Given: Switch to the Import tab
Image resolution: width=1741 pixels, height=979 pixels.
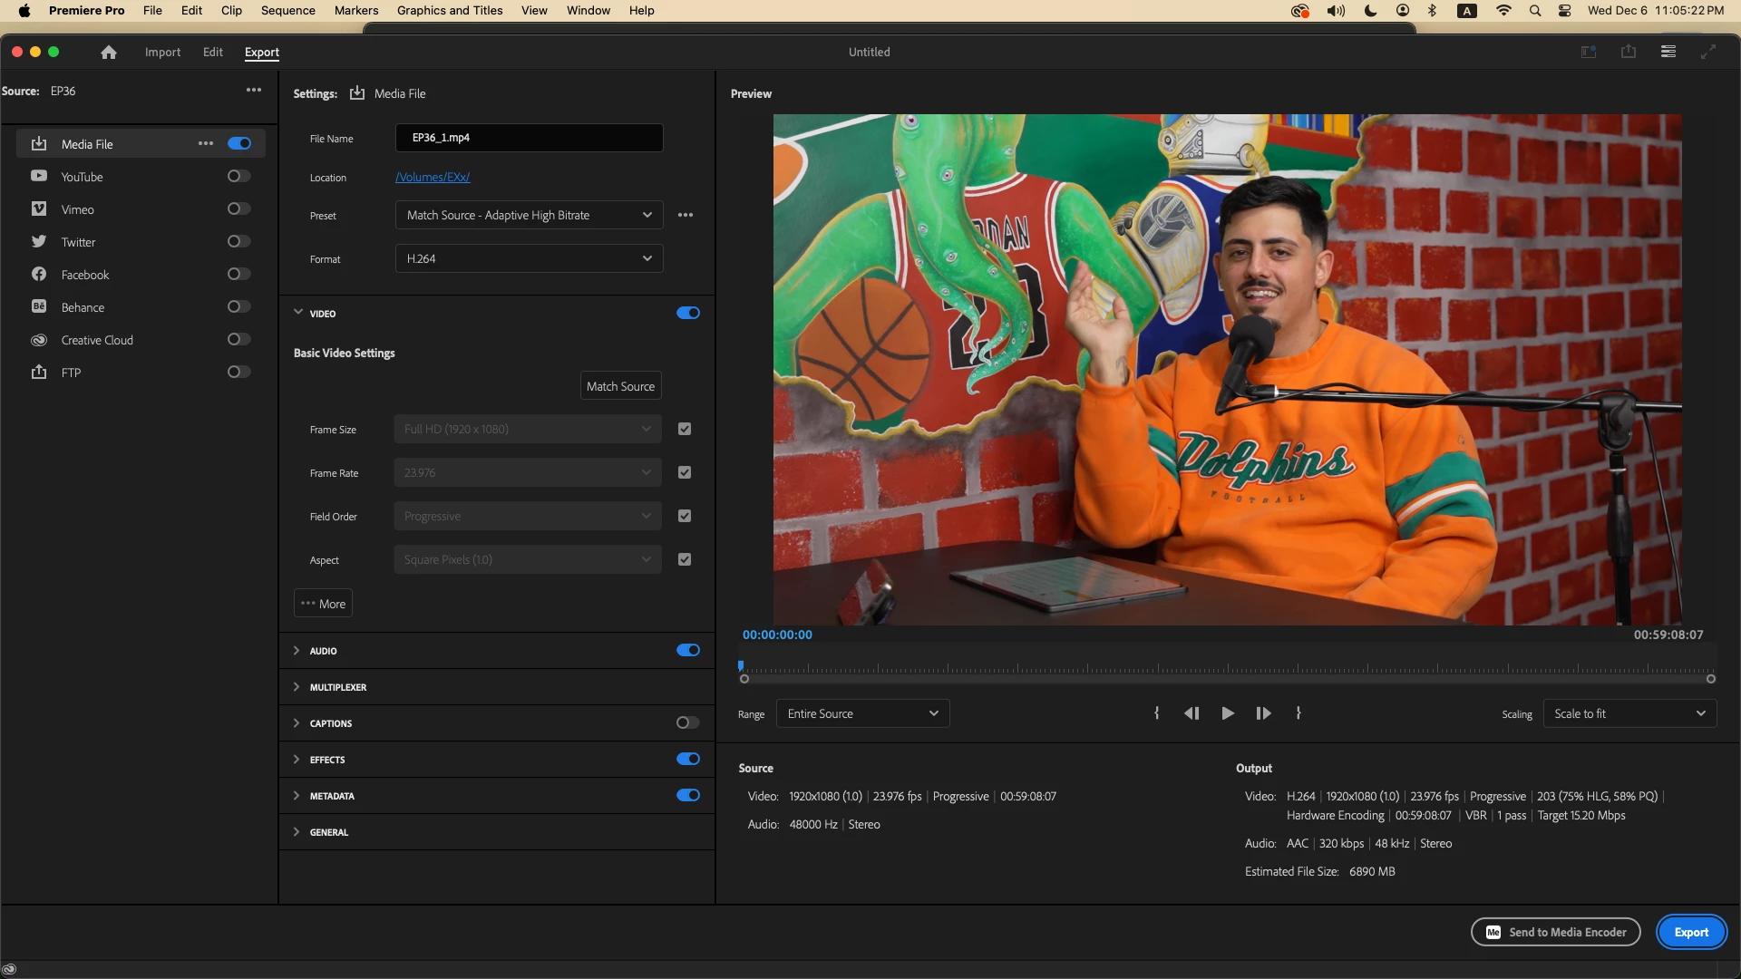Looking at the screenshot, I should pos(162,53).
